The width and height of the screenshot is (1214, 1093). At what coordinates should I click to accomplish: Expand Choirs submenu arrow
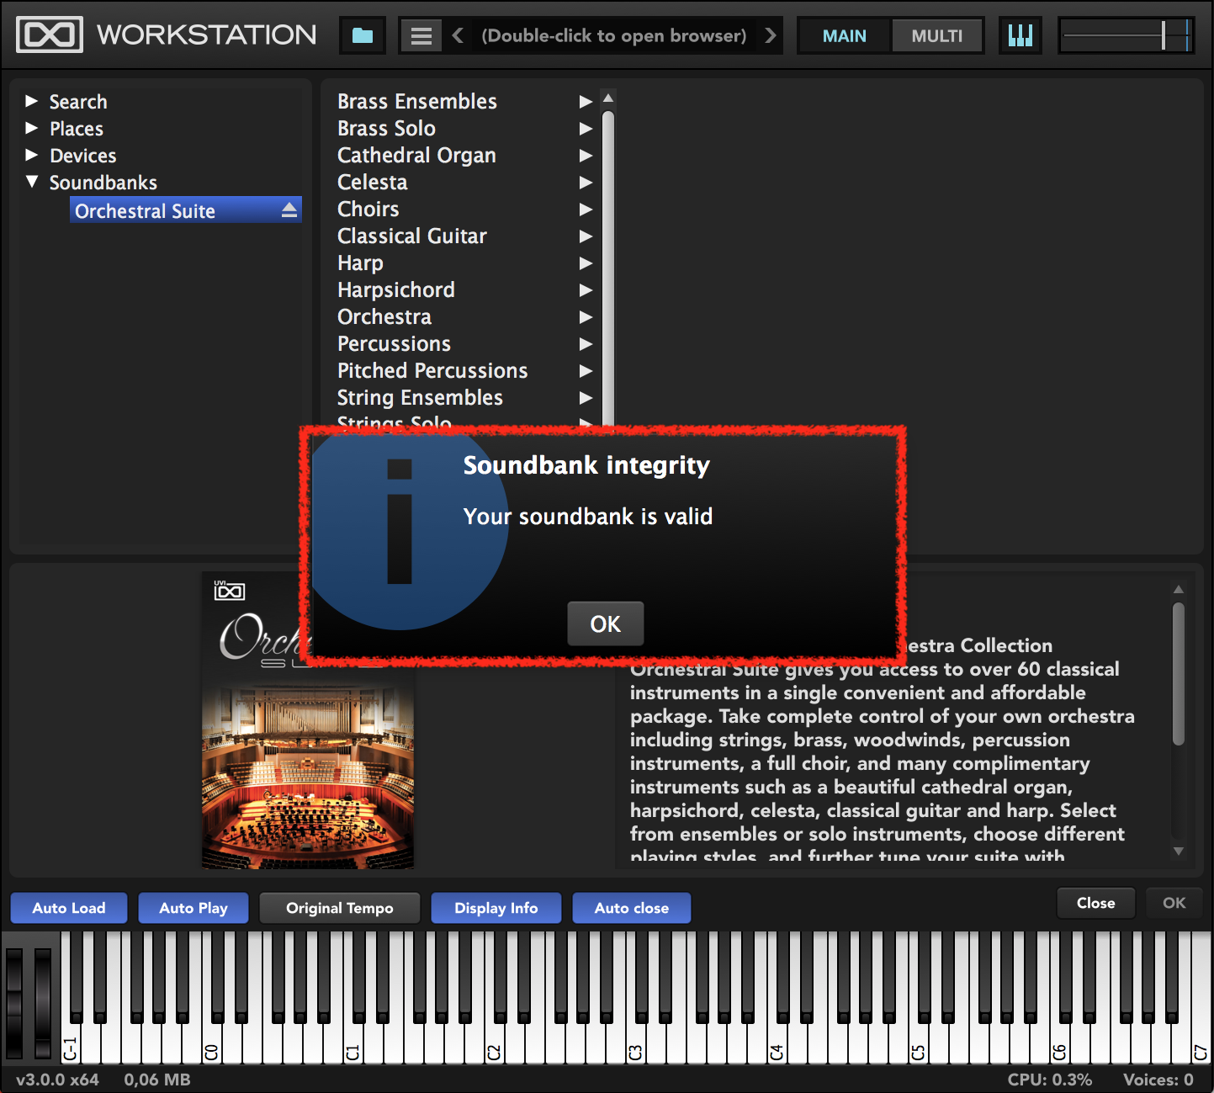coord(586,210)
